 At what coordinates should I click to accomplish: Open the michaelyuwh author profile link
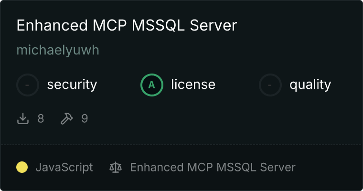[x=58, y=50]
